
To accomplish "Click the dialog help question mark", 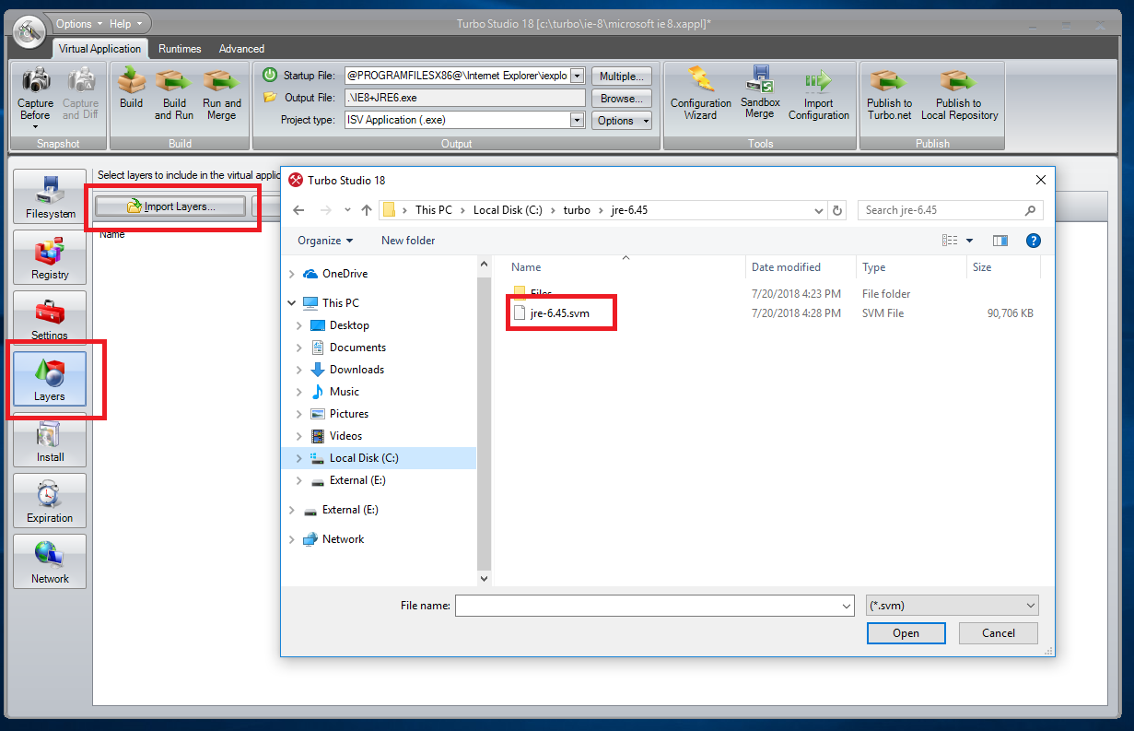I will tap(1033, 241).
